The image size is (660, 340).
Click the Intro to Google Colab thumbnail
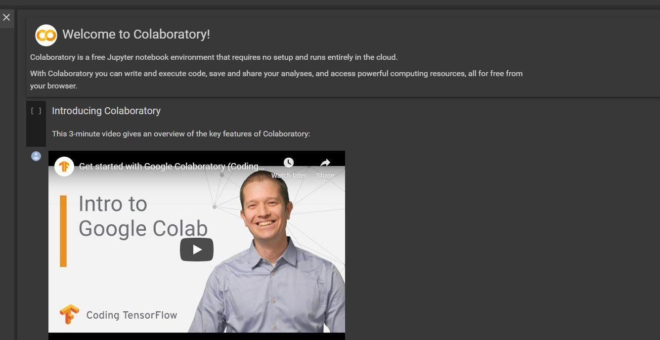(x=197, y=250)
